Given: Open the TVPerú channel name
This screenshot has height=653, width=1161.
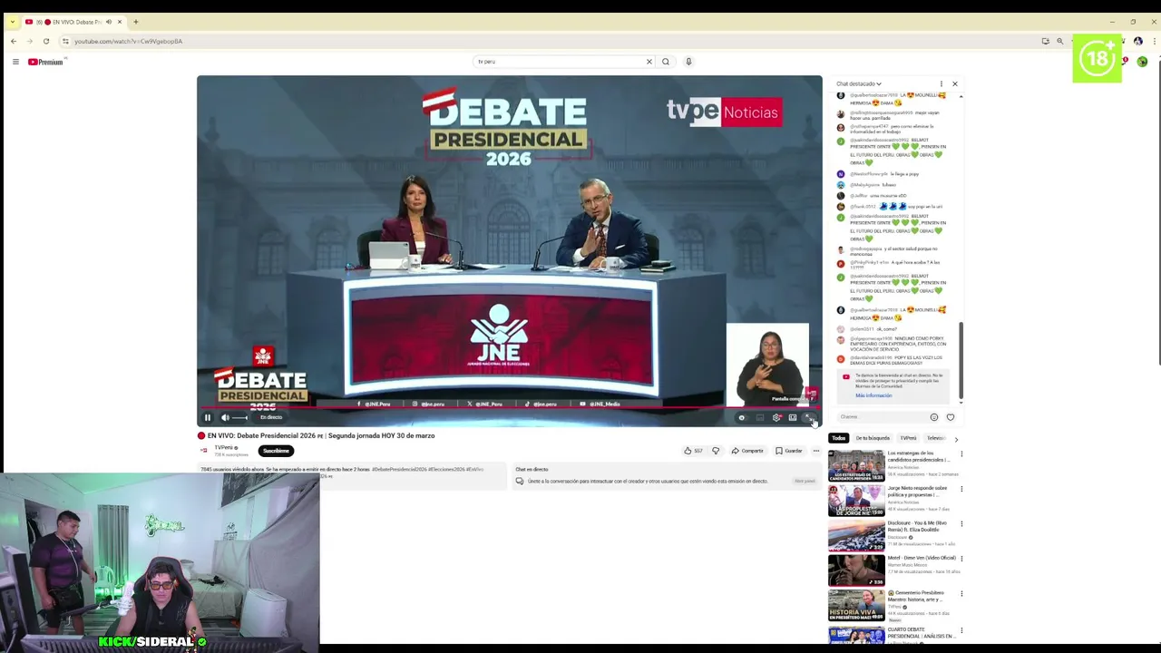Looking at the screenshot, I should (224, 447).
